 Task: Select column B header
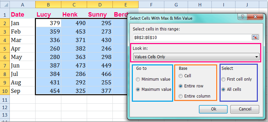(x=48, y=5)
